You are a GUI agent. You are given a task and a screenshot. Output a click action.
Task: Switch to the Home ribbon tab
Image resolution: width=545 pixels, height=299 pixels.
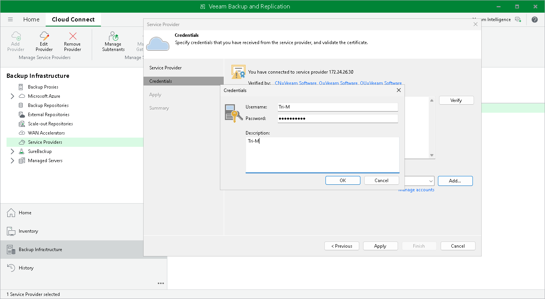31,20
